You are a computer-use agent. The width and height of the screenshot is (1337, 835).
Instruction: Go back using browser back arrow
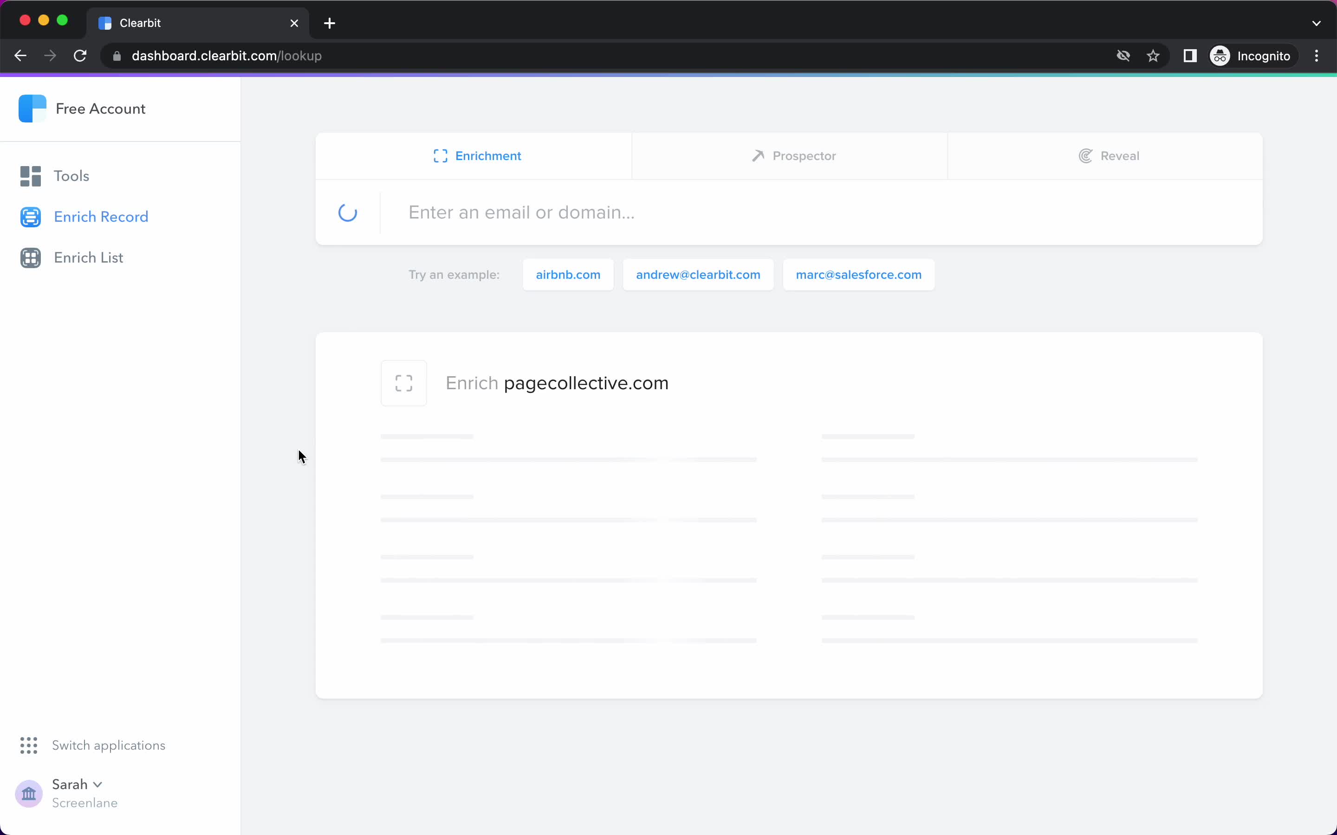[x=20, y=56]
